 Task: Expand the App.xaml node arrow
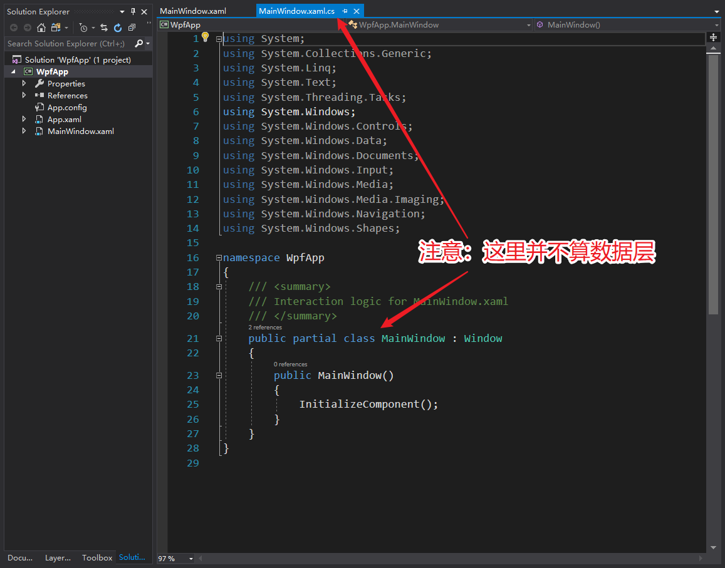(x=24, y=119)
